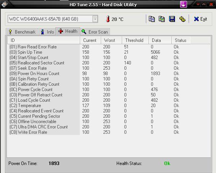Click the 1893 data value in table

pyautogui.click(x=155, y=74)
